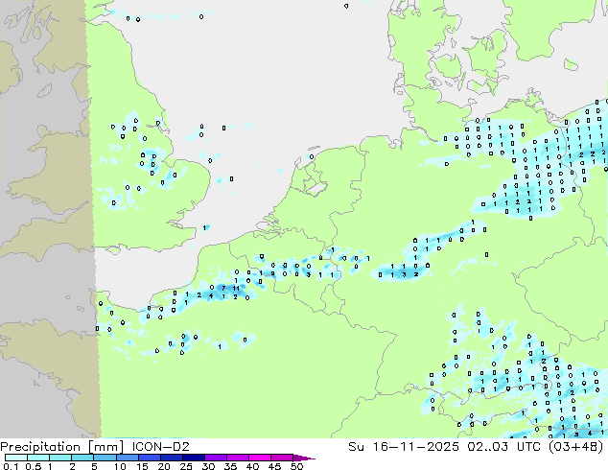This screenshot has width=608, height=470.
Task: Select the 0.5–1 mm legend color
Action: [x=38, y=458]
